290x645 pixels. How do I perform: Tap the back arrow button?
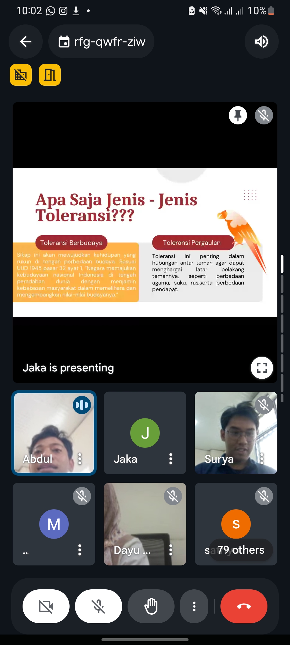[26, 42]
